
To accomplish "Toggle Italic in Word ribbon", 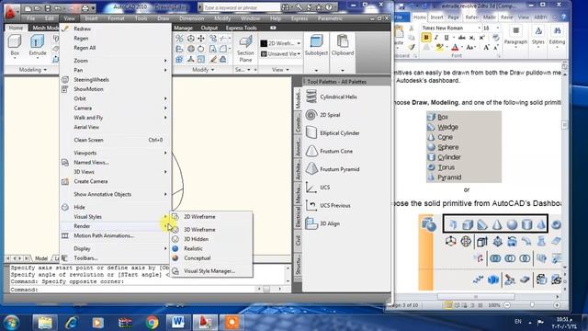I will coord(436,38).
